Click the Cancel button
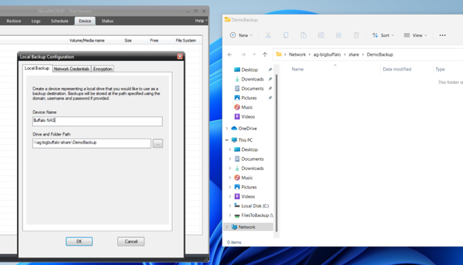The height and width of the screenshot is (265, 463). tap(131, 241)
